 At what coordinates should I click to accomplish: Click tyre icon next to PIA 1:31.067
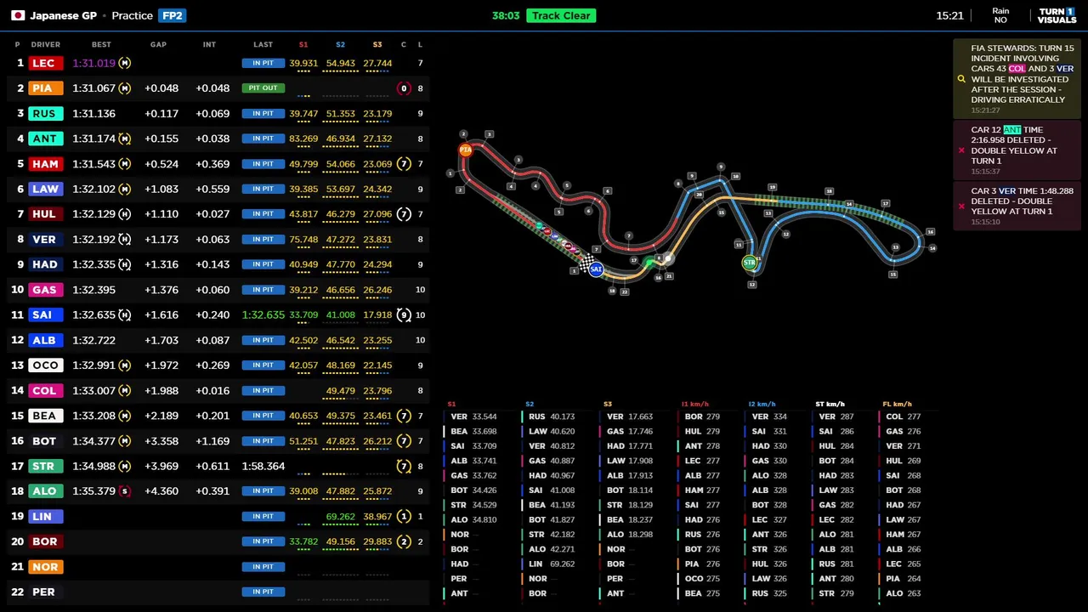(125, 88)
